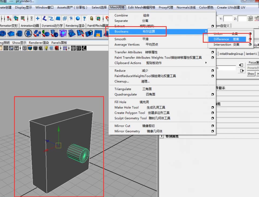Click the shelf icon with scattered blue squares

pyautogui.click(x=37, y=34)
